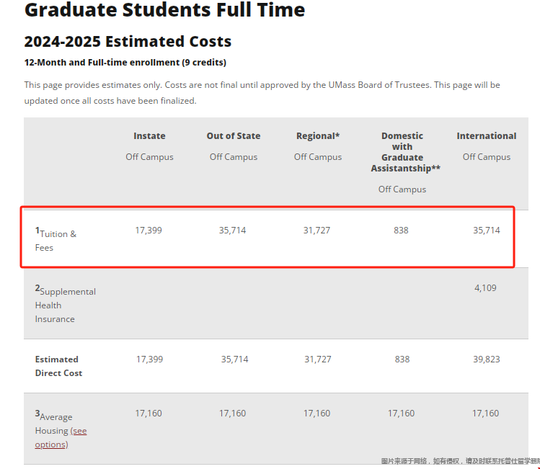Screen dimensions: 540x469
Task: Click the 2024-2025 Estimated Costs heading
Action: point(128,42)
